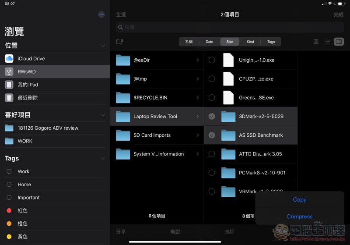The width and height of the screenshot is (350, 245).
Task: Expand Laptop Review Tool row chevron
Action: click(x=198, y=117)
